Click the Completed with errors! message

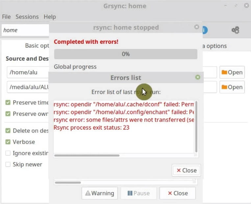click(86, 42)
